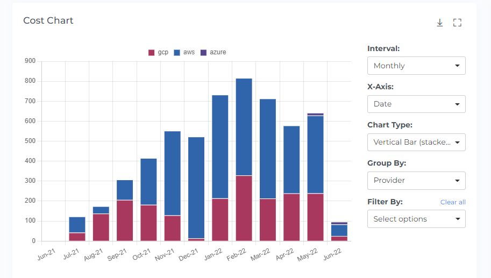This screenshot has width=491, height=278.
Task: Click the aws blue legend swatch
Action: coord(177,53)
